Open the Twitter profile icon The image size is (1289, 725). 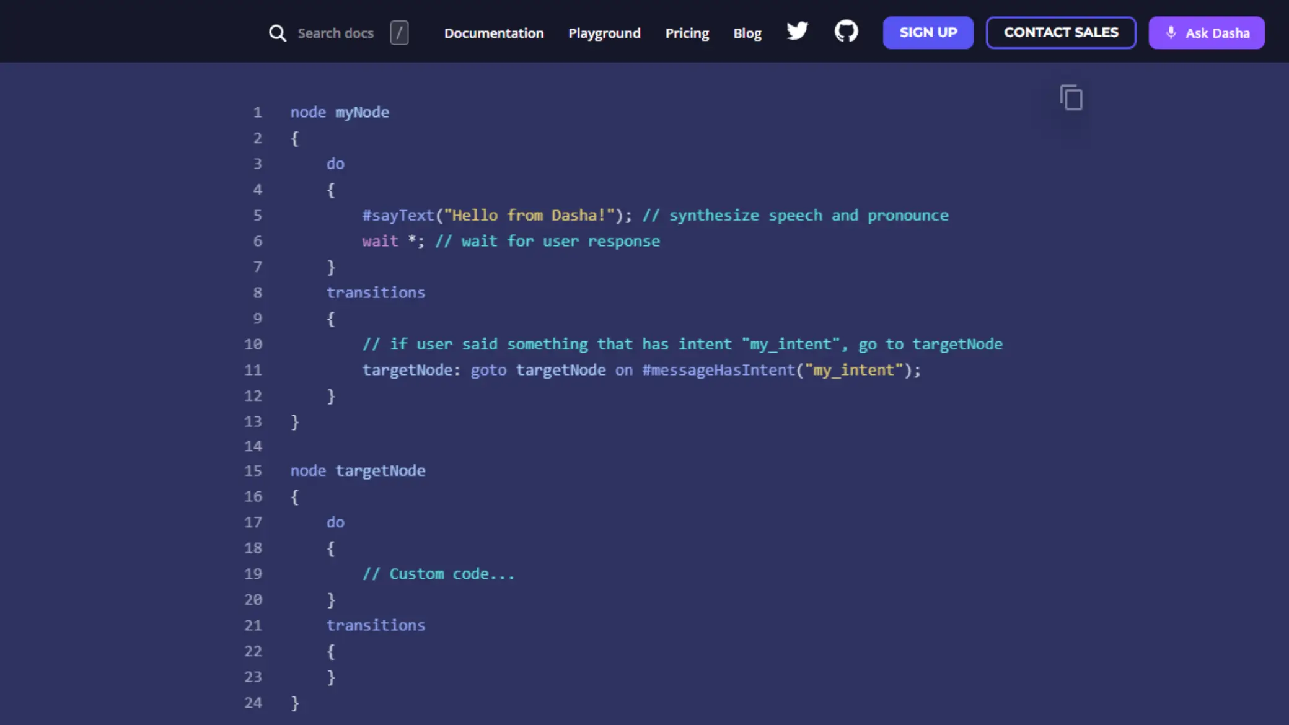click(x=797, y=31)
